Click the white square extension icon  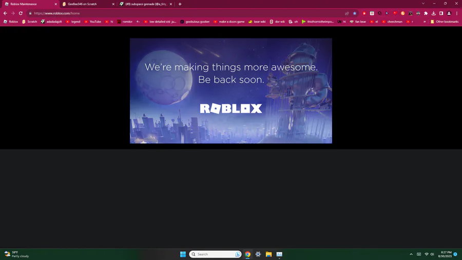(x=372, y=13)
